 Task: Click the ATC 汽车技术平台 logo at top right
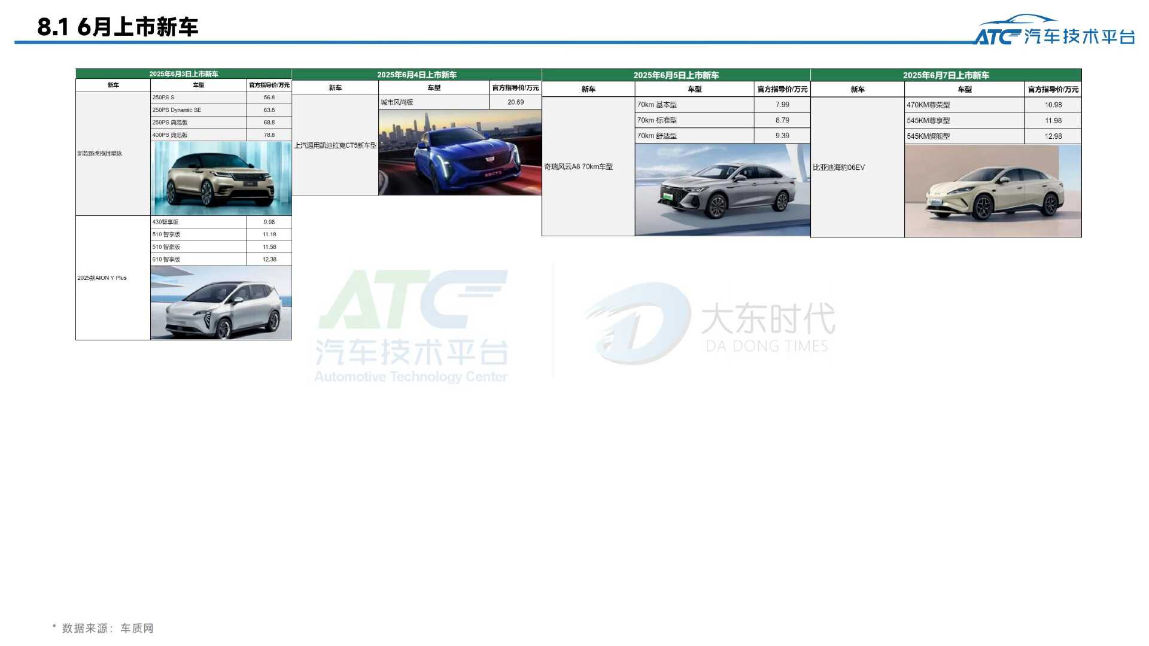[x=1054, y=31]
